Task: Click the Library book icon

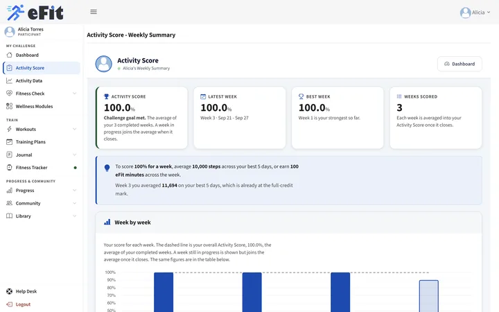Action: [9, 216]
